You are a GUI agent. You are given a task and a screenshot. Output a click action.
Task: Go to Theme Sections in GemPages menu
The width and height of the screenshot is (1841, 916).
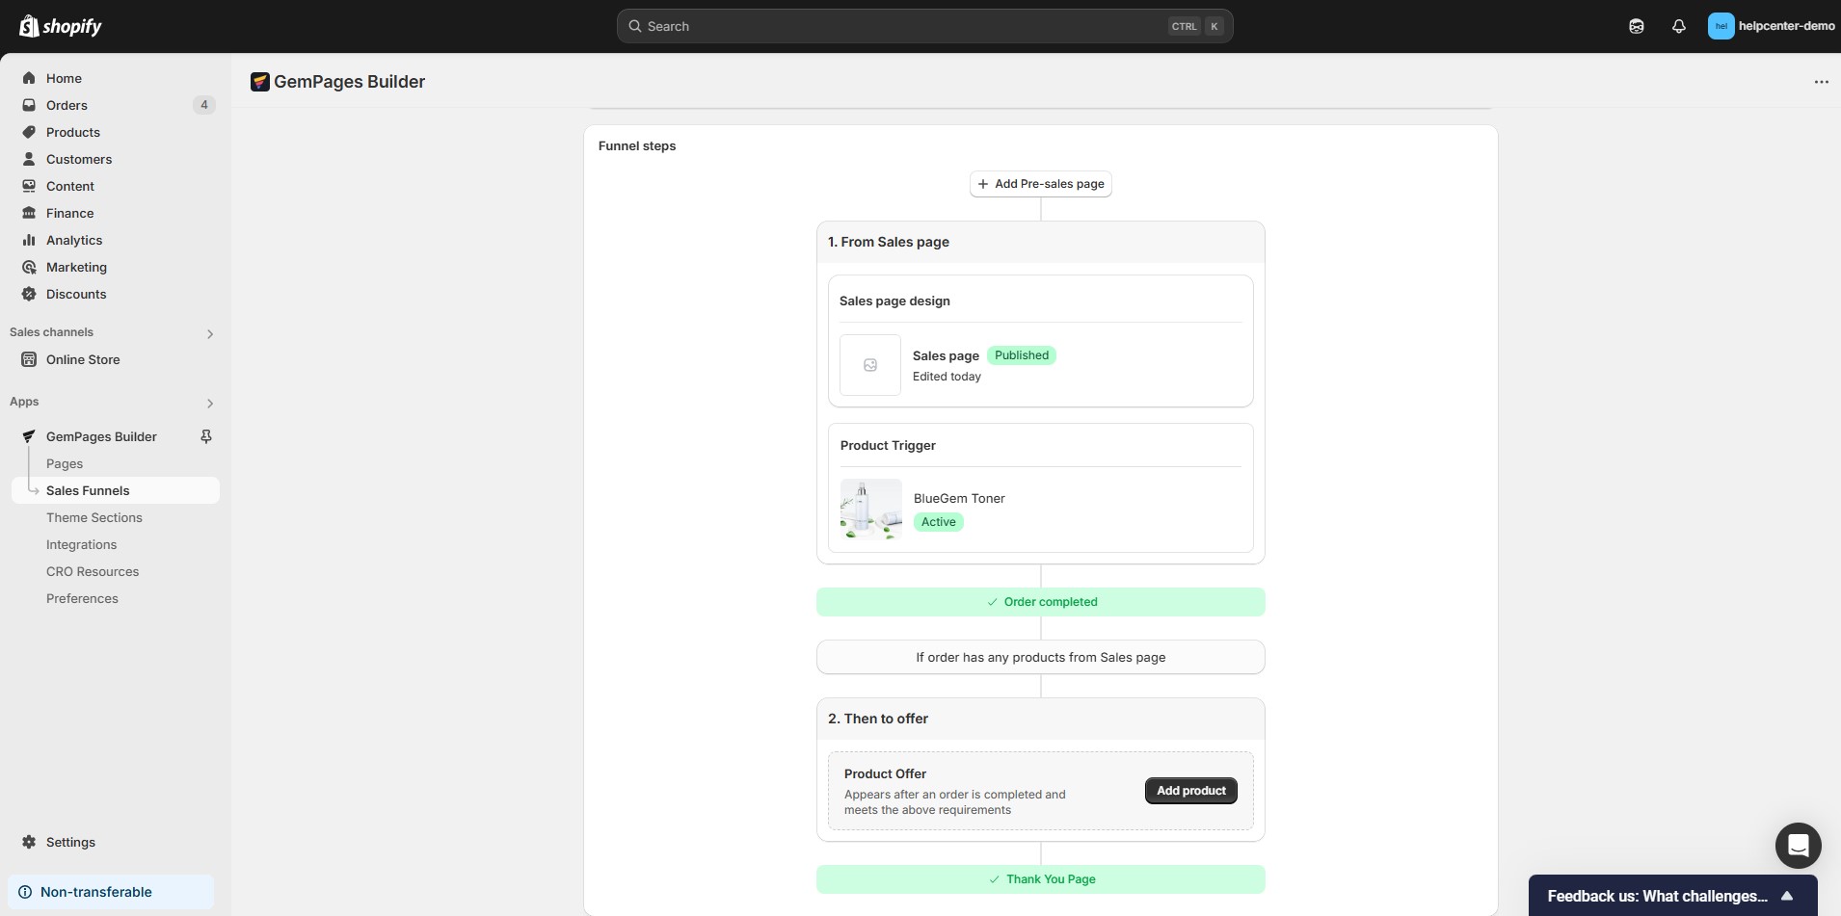[x=94, y=517]
